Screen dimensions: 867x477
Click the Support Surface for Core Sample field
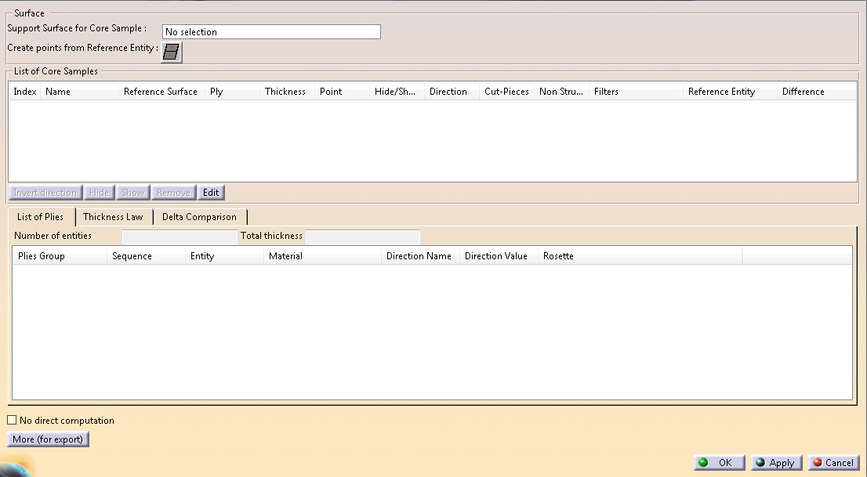pos(270,32)
